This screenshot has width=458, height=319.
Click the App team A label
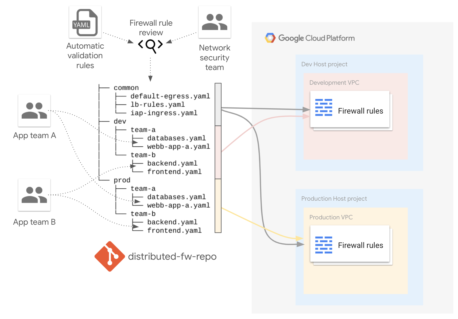click(34, 136)
